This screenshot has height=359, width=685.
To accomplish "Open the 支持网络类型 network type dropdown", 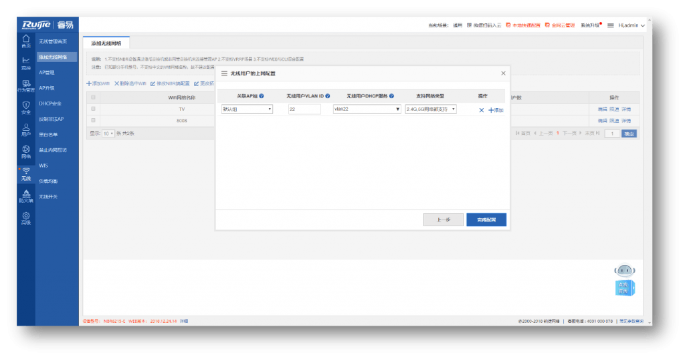I will click(430, 109).
